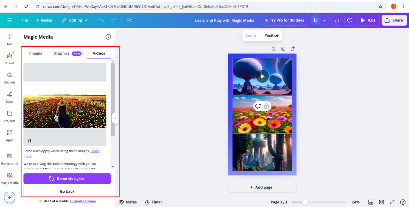Image resolution: width=409 pixels, height=207 pixels.
Task: Click the browser reload button
Action: (x=26, y=6)
